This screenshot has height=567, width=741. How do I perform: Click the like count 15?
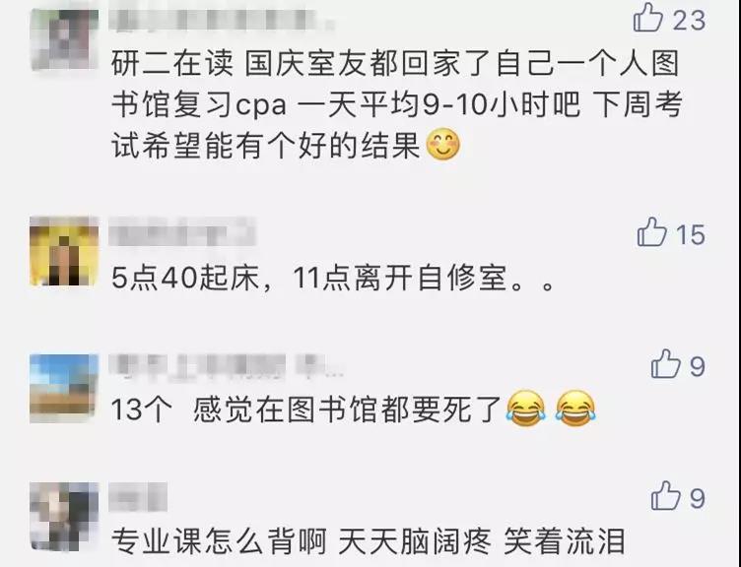tap(690, 234)
